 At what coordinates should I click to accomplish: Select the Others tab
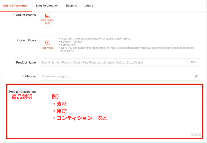(x=88, y=6)
